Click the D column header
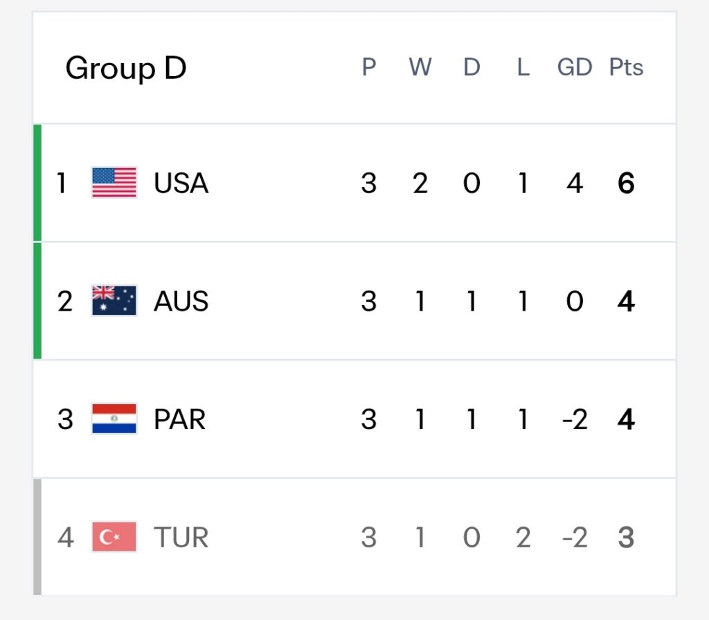The height and width of the screenshot is (620, 709). coord(472,67)
